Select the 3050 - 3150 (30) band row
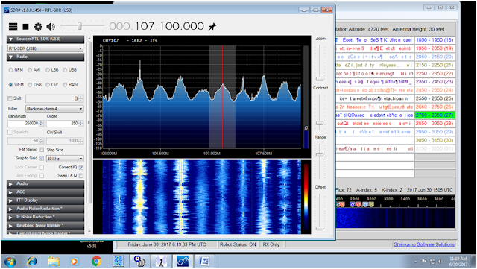Viewport: 477px width, 269px height. [435, 140]
